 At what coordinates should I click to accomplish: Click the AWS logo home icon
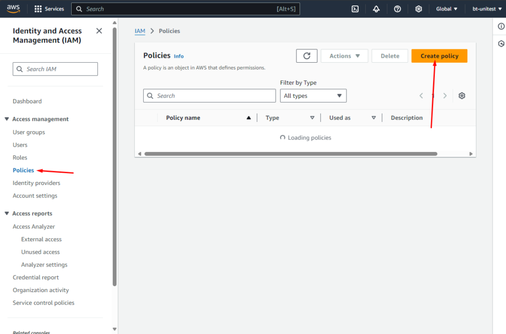coord(13,8)
